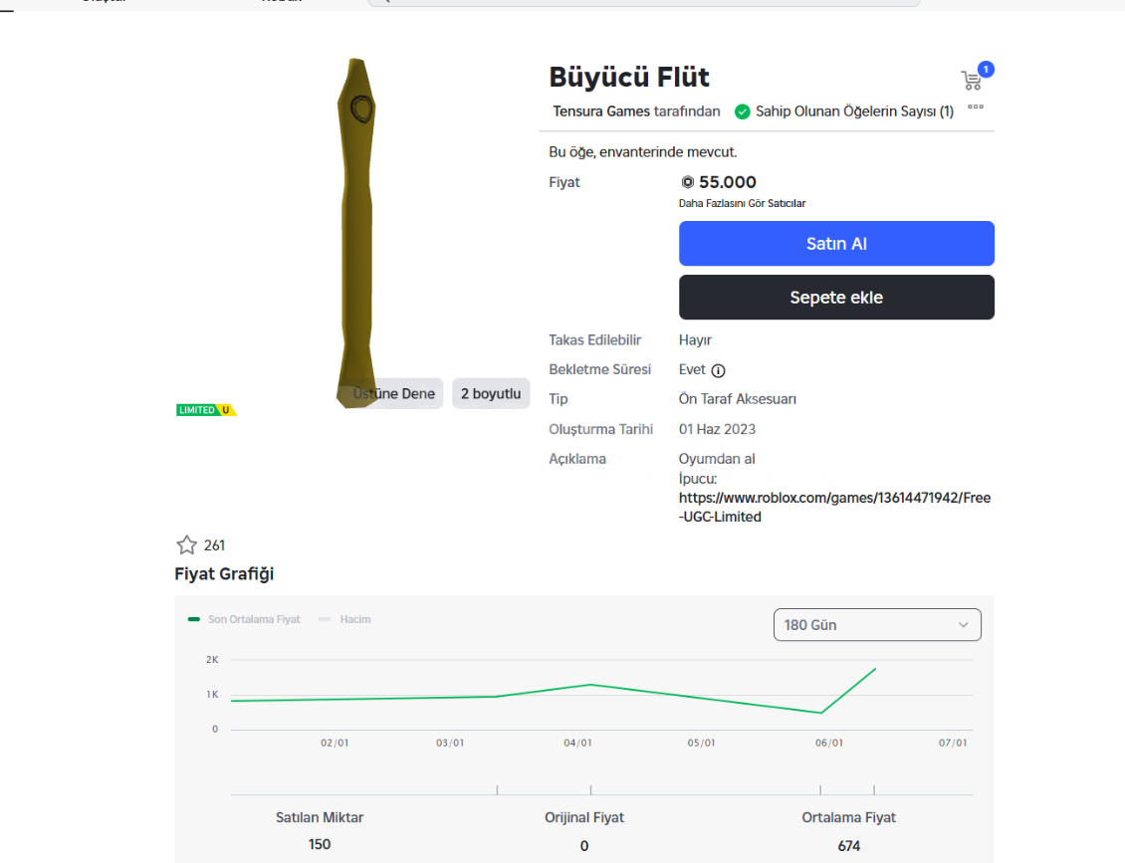The height and width of the screenshot is (863, 1125).
Task: Click the info icon next to Evet
Action: tap(718, 370)
